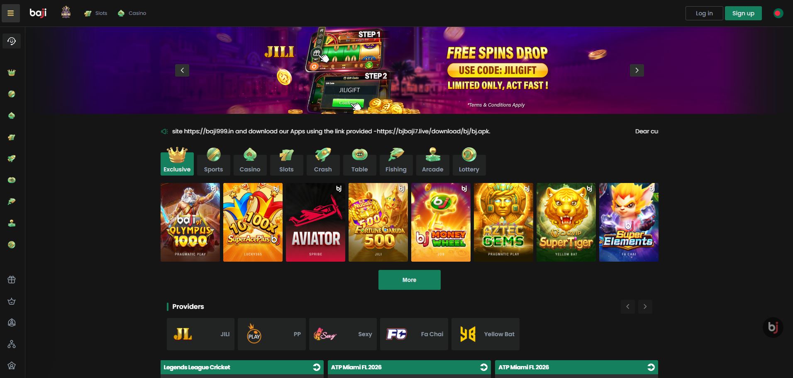Screen dimensions: 793x378
Task: Switch to the Fishing category tab
Action: coord(396,161)
